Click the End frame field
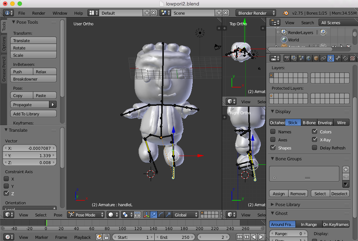 point(175,237)
